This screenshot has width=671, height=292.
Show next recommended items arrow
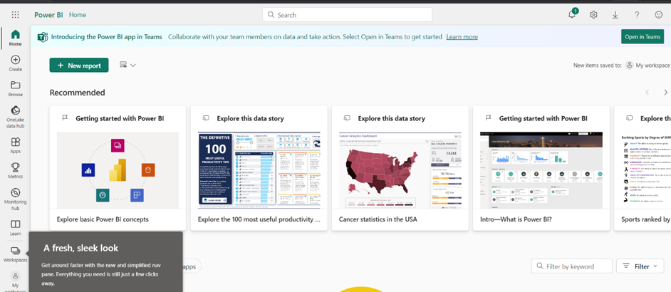click(665, 93)
